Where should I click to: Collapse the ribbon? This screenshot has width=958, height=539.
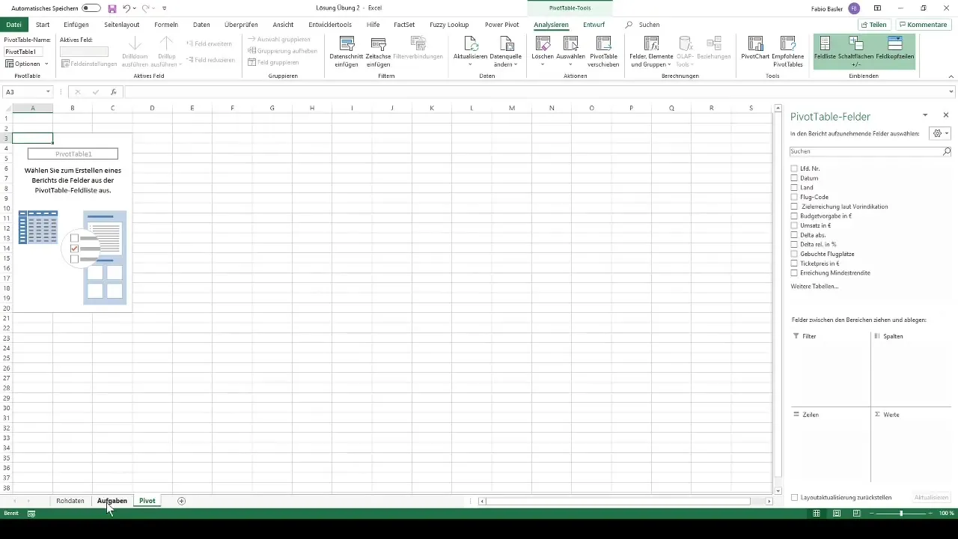(x=951, y=76)
